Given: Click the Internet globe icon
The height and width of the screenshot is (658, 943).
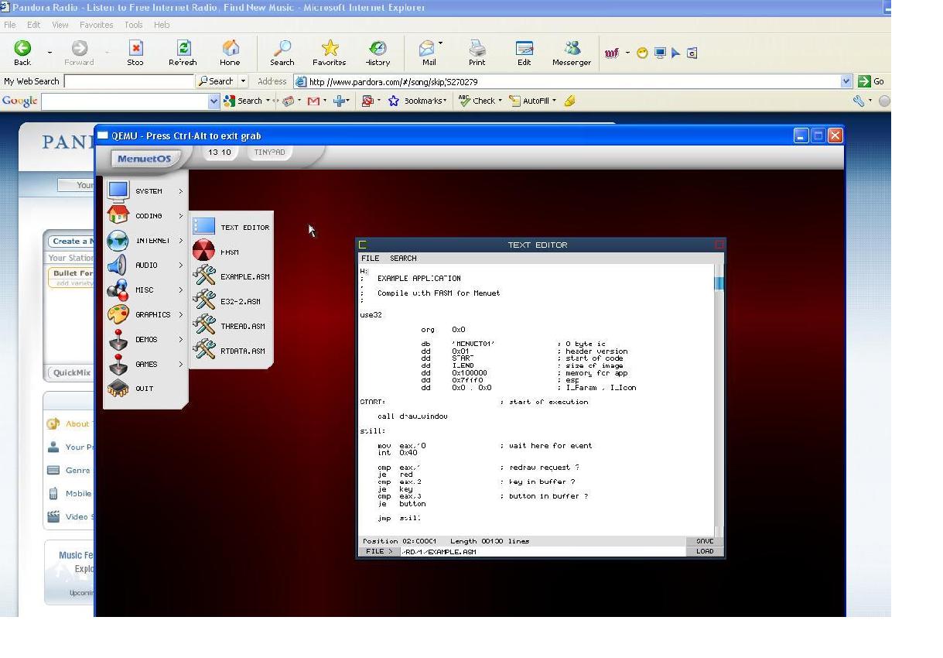Looking at the screenshot, I should (118, 241).
